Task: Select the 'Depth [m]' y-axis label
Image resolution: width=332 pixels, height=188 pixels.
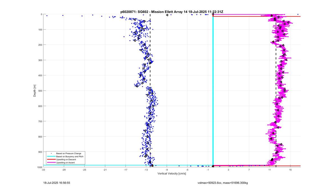Action: pos(35,91)
